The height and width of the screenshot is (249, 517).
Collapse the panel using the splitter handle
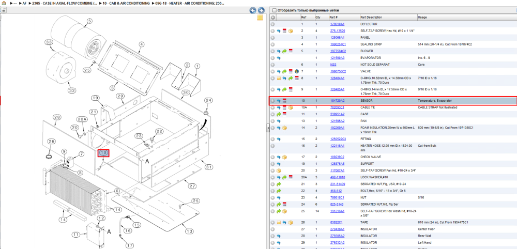pyautogui.click(x=268, y=129)
